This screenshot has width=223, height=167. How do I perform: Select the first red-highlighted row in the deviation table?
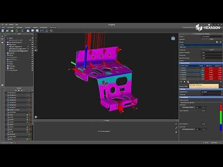click(201, 68)
